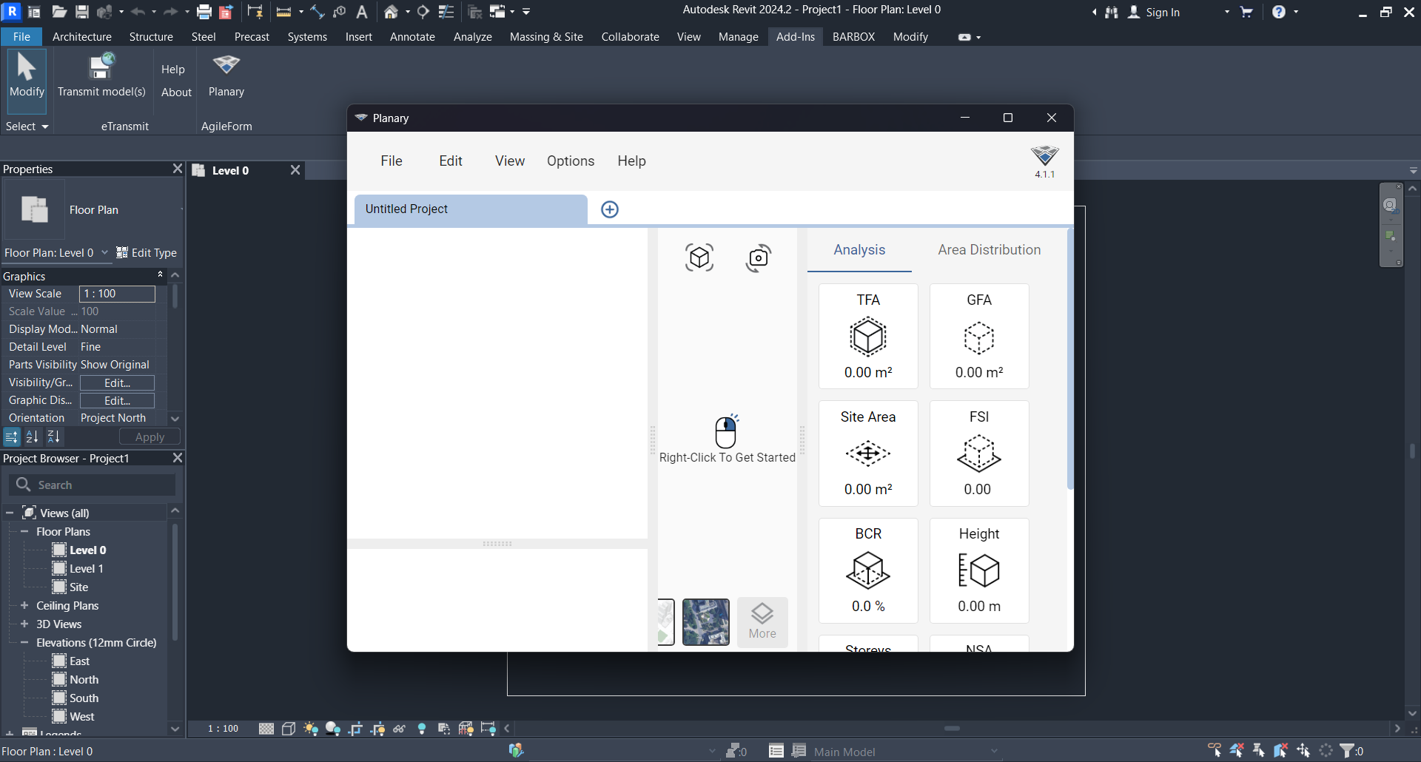This screenshot has width=1421, height=762.
Task: Click Temporary Hide/Isolate glasses icon
Action: [x=400, y=729]
